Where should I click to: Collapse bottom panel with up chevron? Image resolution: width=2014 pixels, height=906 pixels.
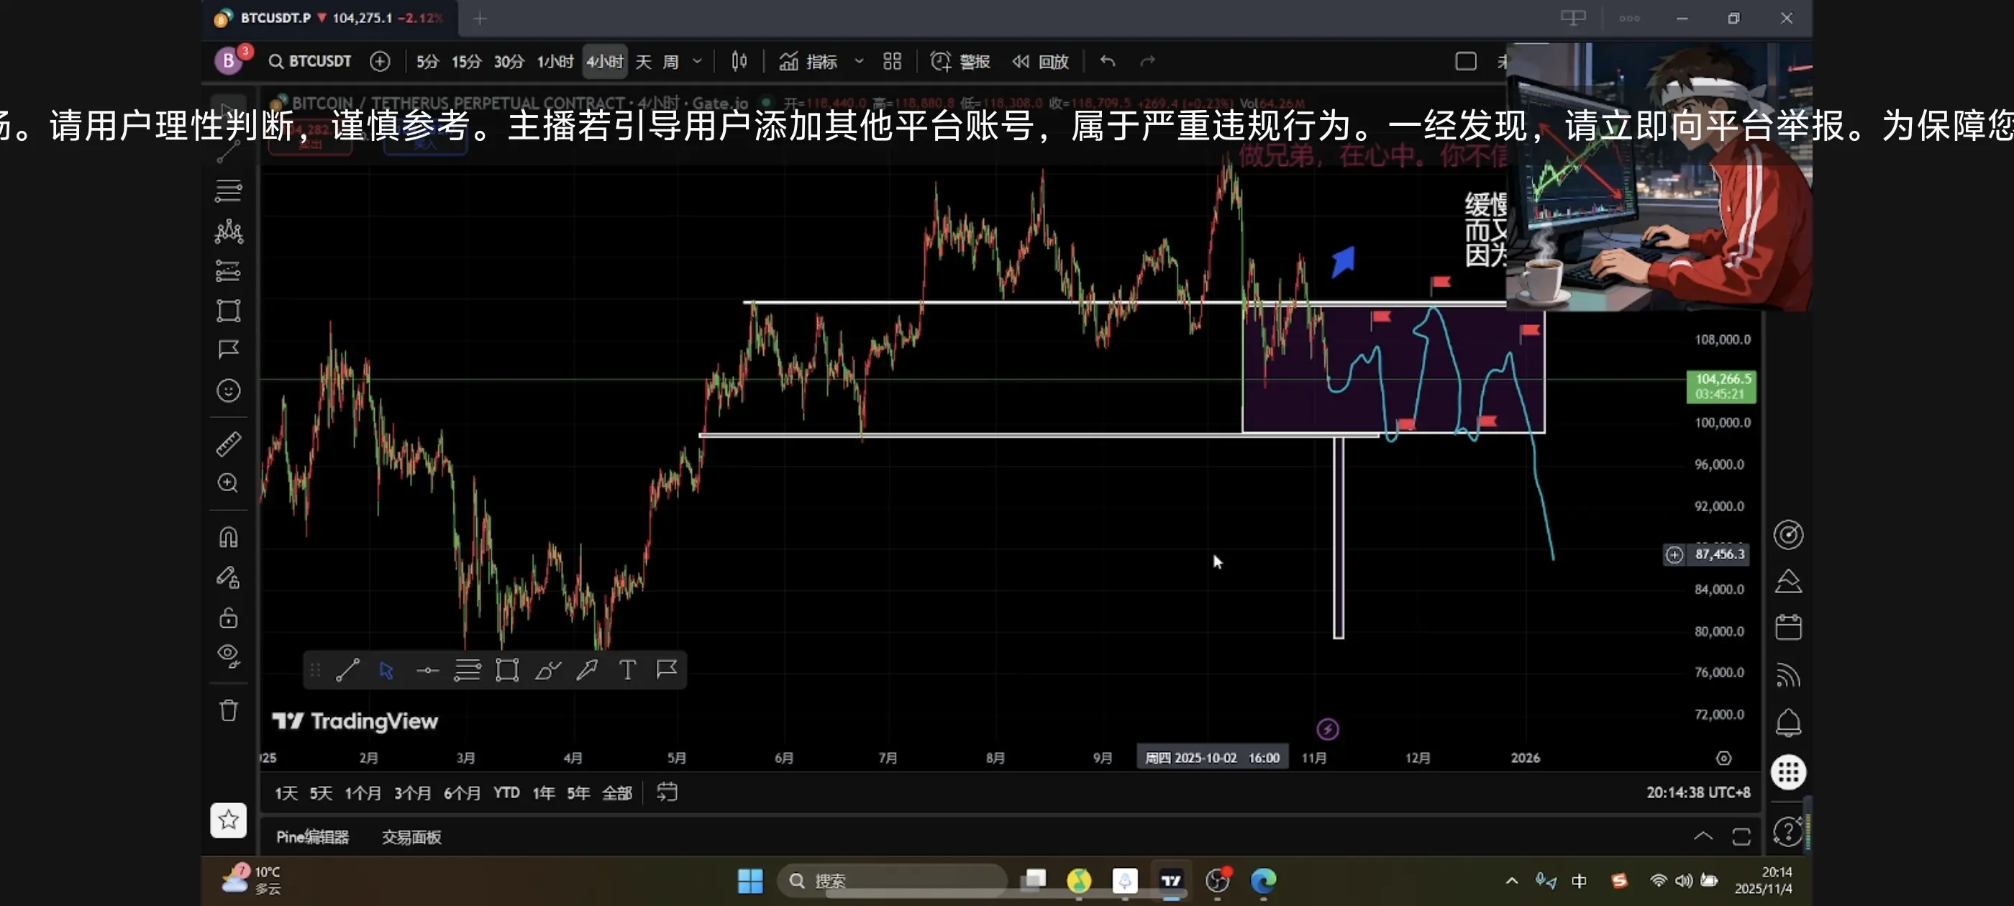click(x=1703, y=836)
